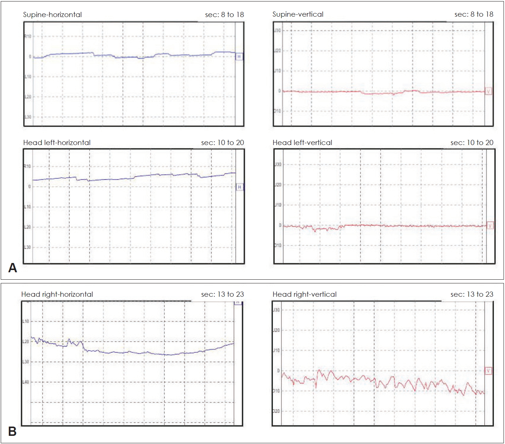Viewport: 505px width, 444px height.
Task: Click the V marker on Supine-vertical chart
Action: tap(488, 91)
